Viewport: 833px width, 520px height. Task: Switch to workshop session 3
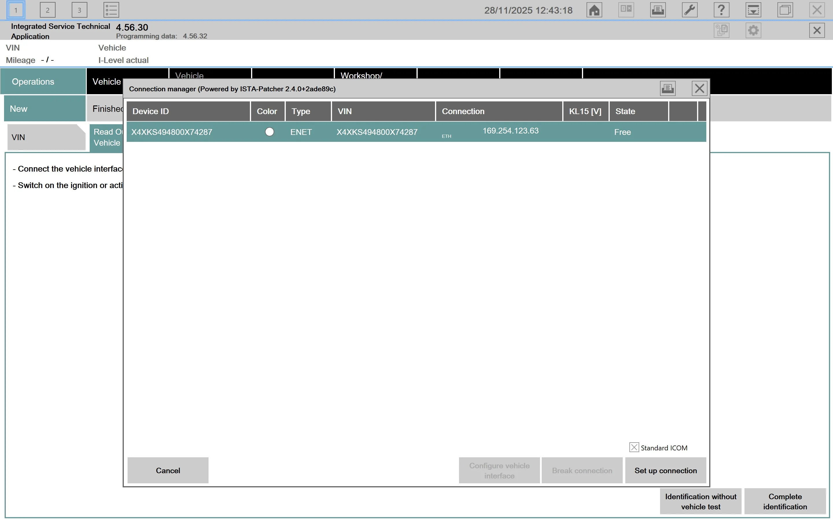[x=80, y=10]
